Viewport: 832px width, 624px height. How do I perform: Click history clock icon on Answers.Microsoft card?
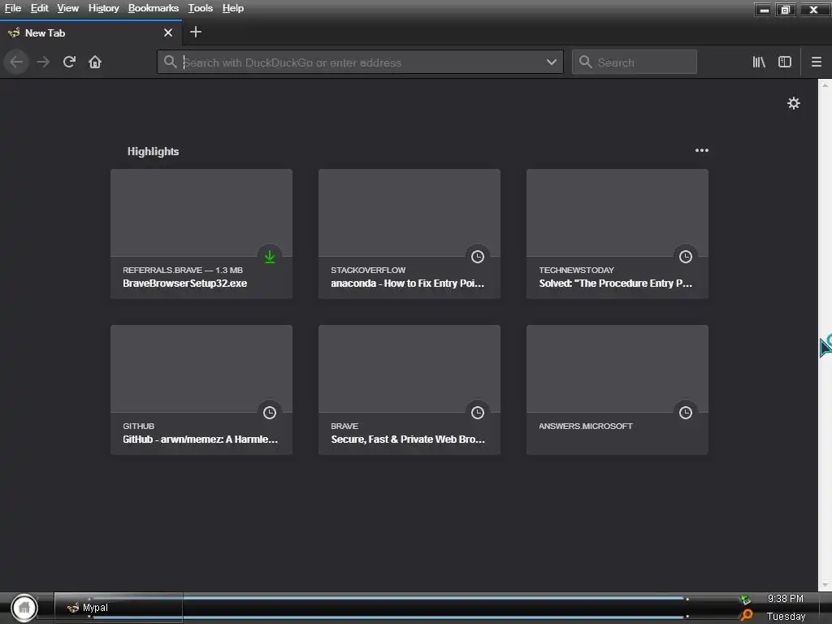[x=686, y=413]
